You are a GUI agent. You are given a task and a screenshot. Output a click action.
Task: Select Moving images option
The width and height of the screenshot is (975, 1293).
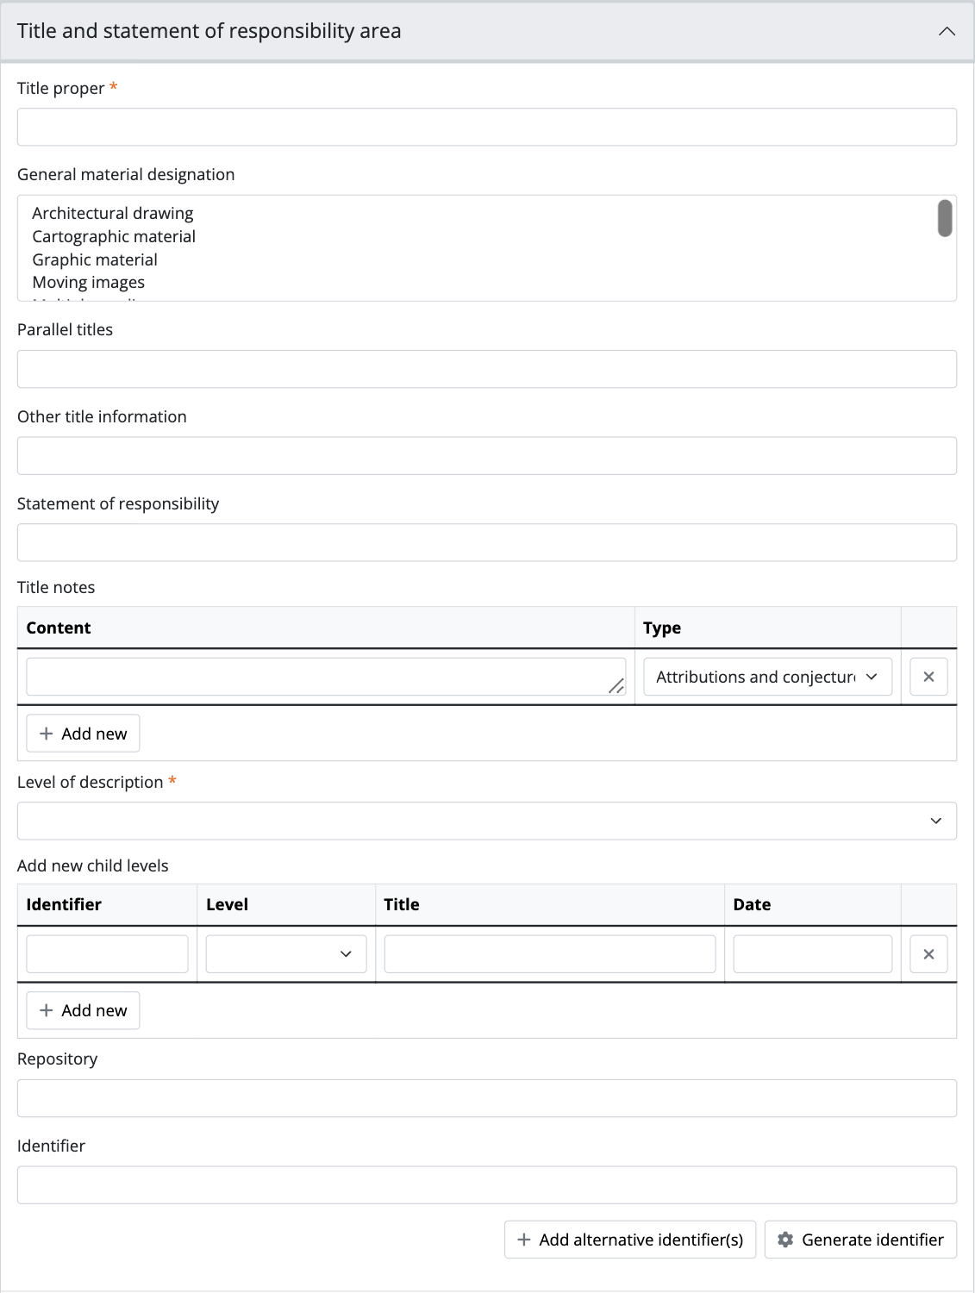pyautogui.click(x=89, y=282)
